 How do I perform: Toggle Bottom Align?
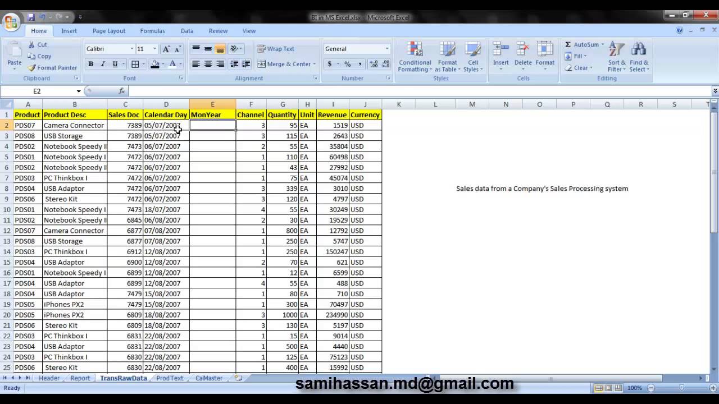pos(220,49)
